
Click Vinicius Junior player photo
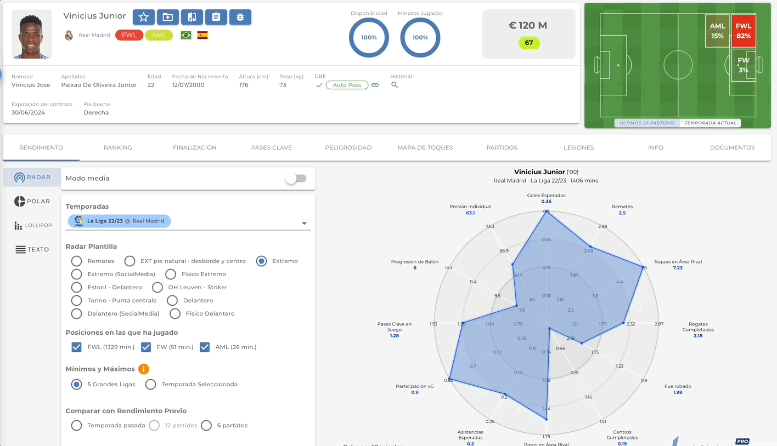coord(32,34)
